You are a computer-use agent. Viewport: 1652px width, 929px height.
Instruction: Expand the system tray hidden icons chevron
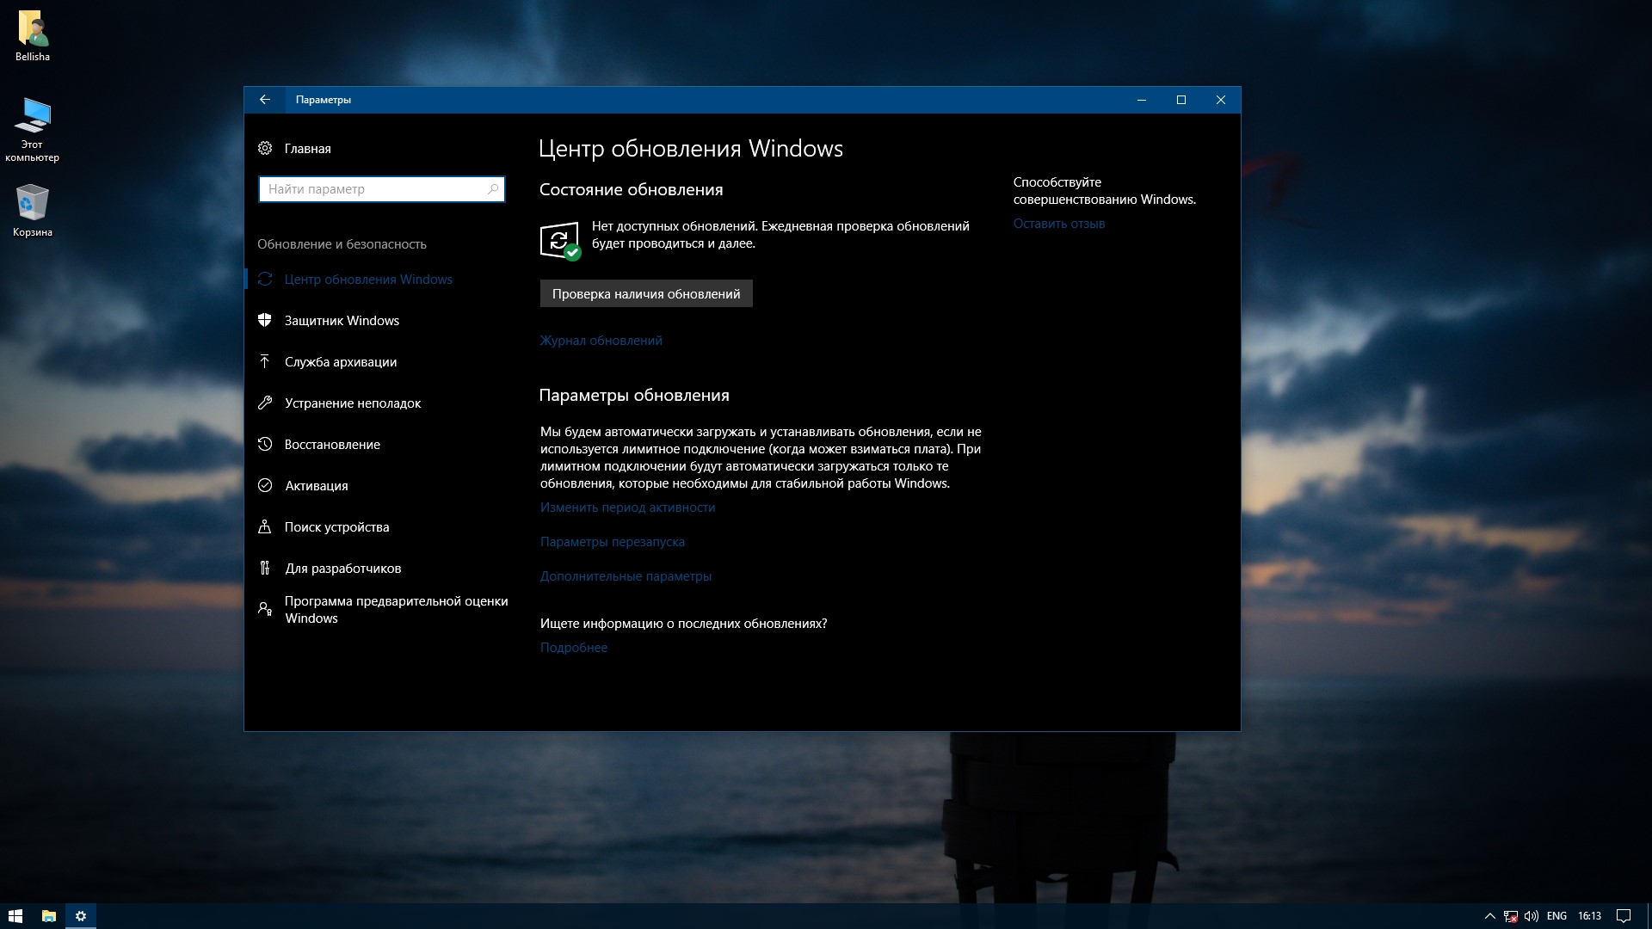tap(1489, 916)
